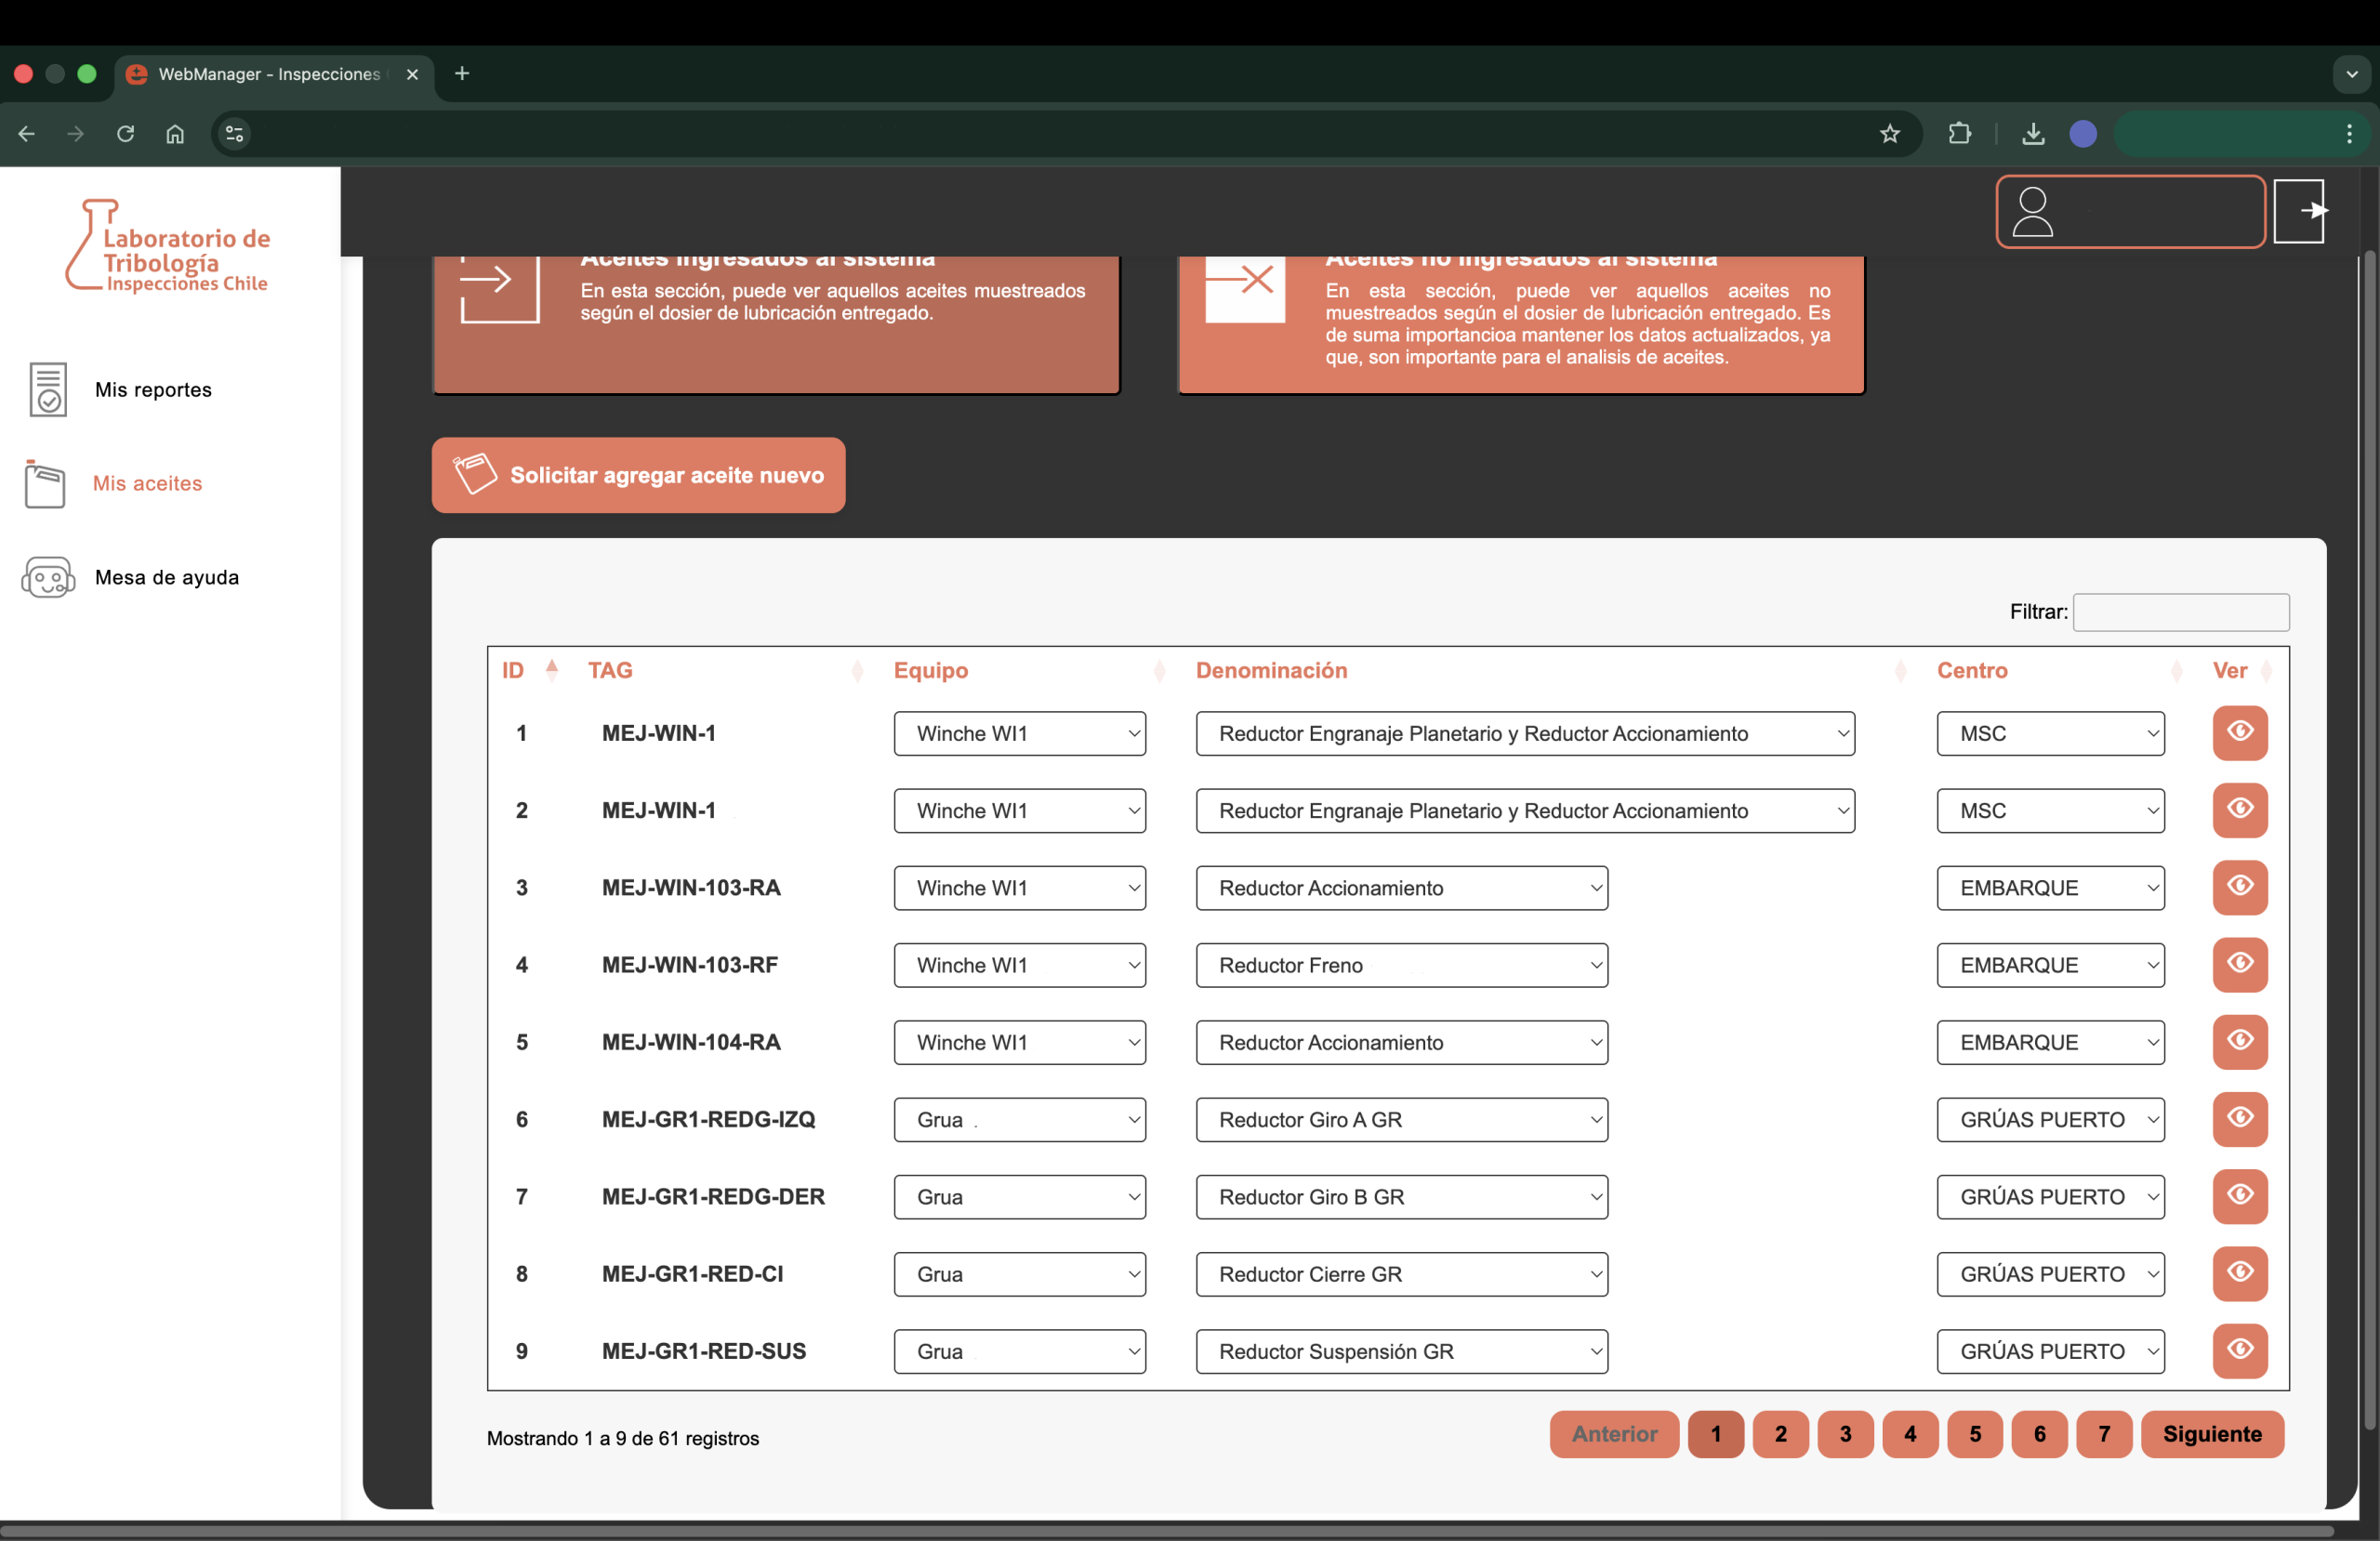The image size is (2380, 1541).
Task: Click the bookmark star icon
Action: coord(1889,134)
